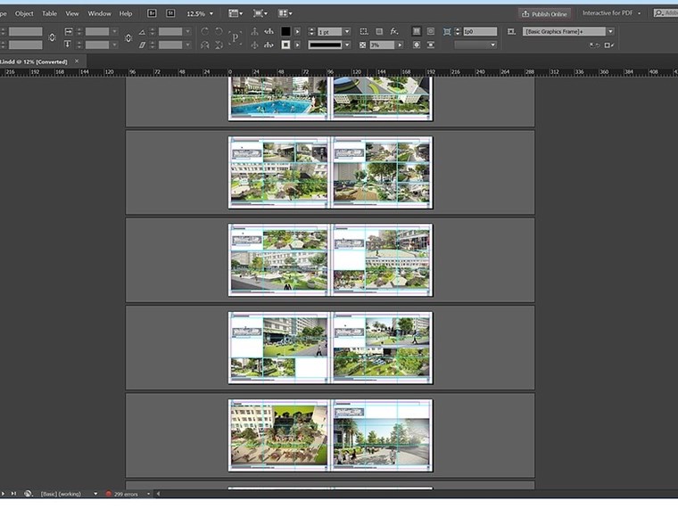The width and height of the screenshot is (678, 508).
Task: Open Adobe Stock with the St icon
Action: 170,13
